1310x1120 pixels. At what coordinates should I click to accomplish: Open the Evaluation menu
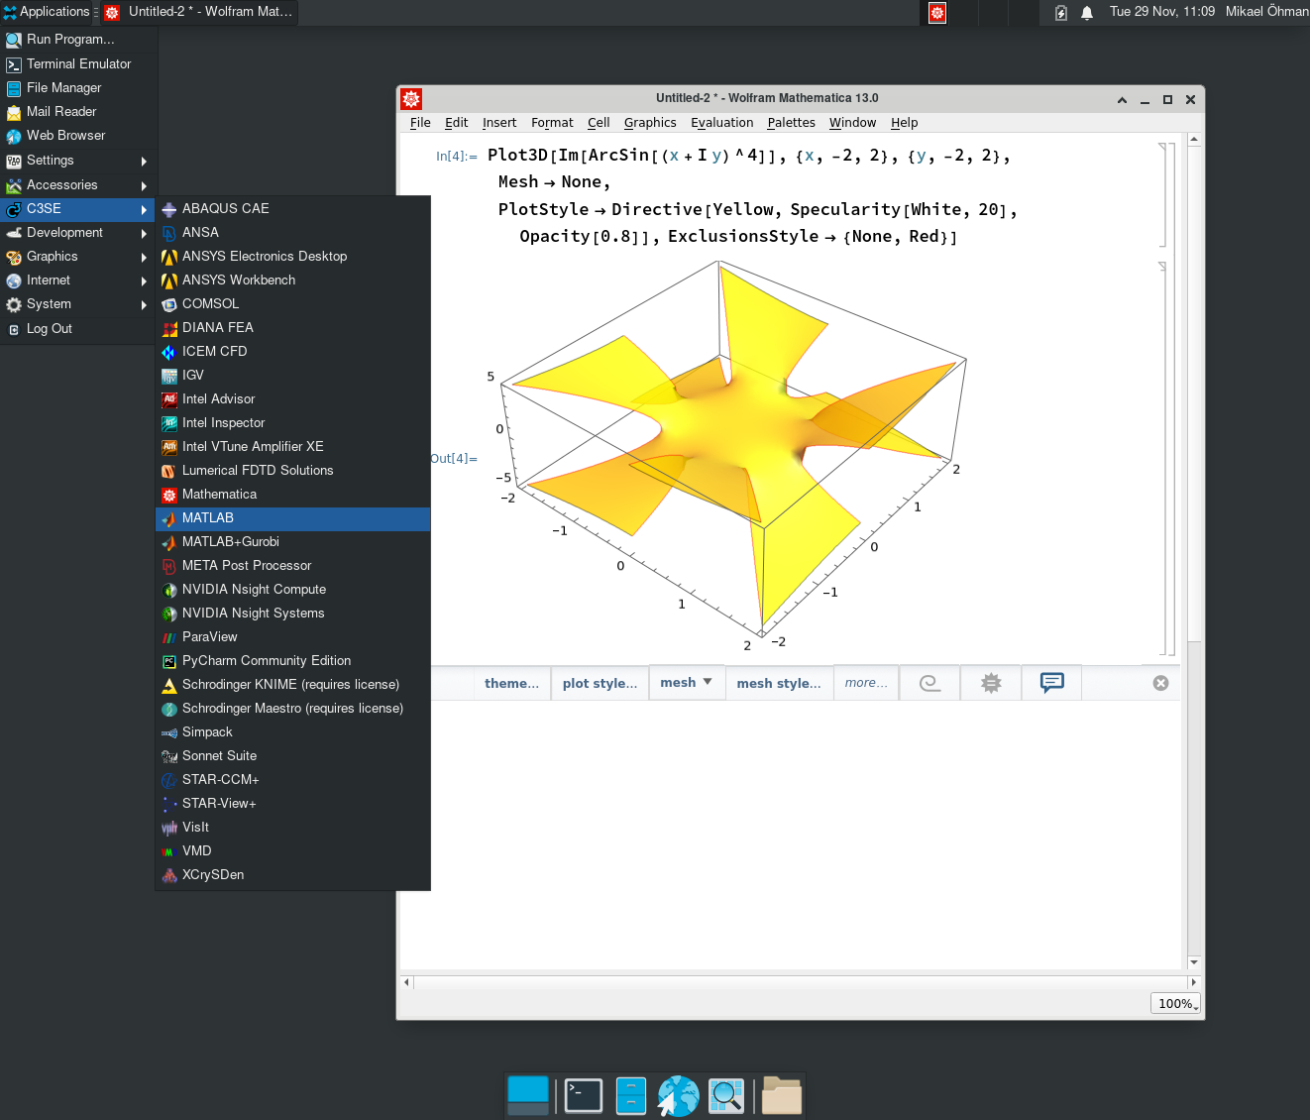tap(721, 123)
